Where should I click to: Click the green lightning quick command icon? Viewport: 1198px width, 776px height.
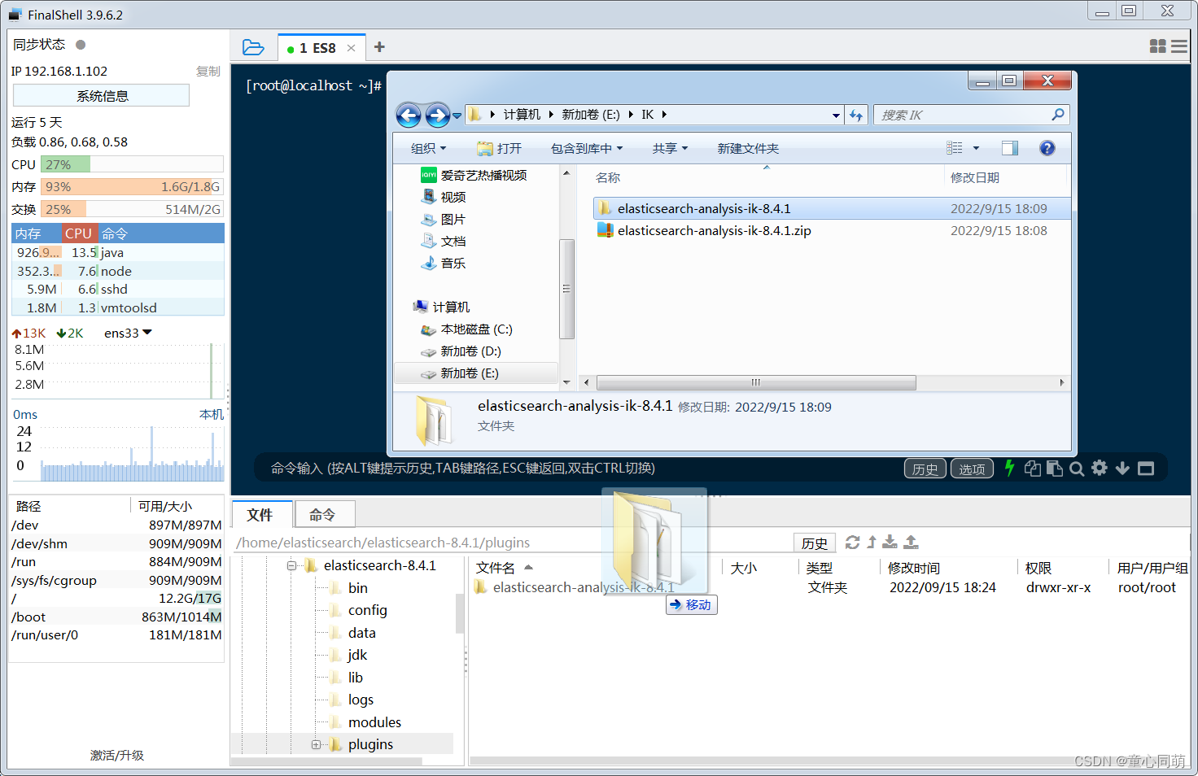pos(1009,468)
